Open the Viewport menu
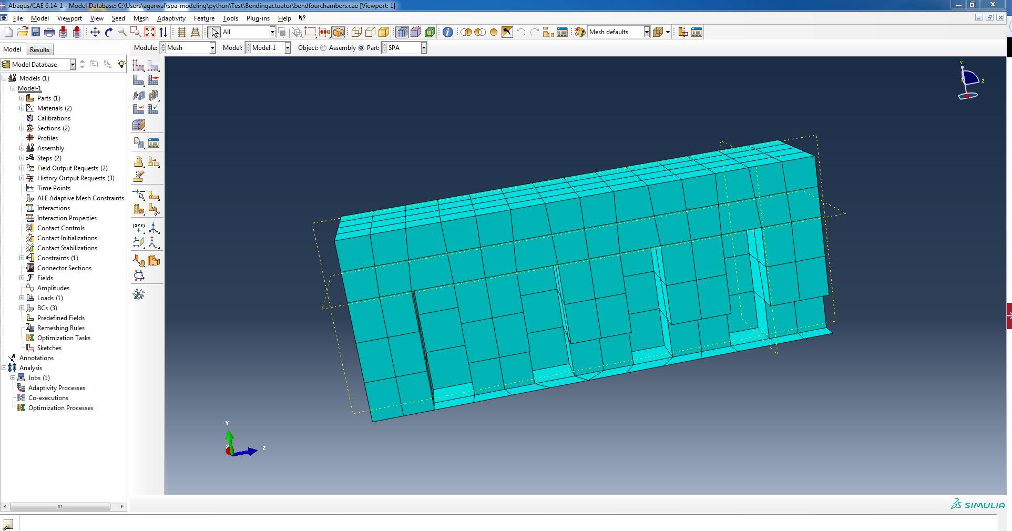The width and height of the screenshot is (1012, 531). tap(69, 18)
